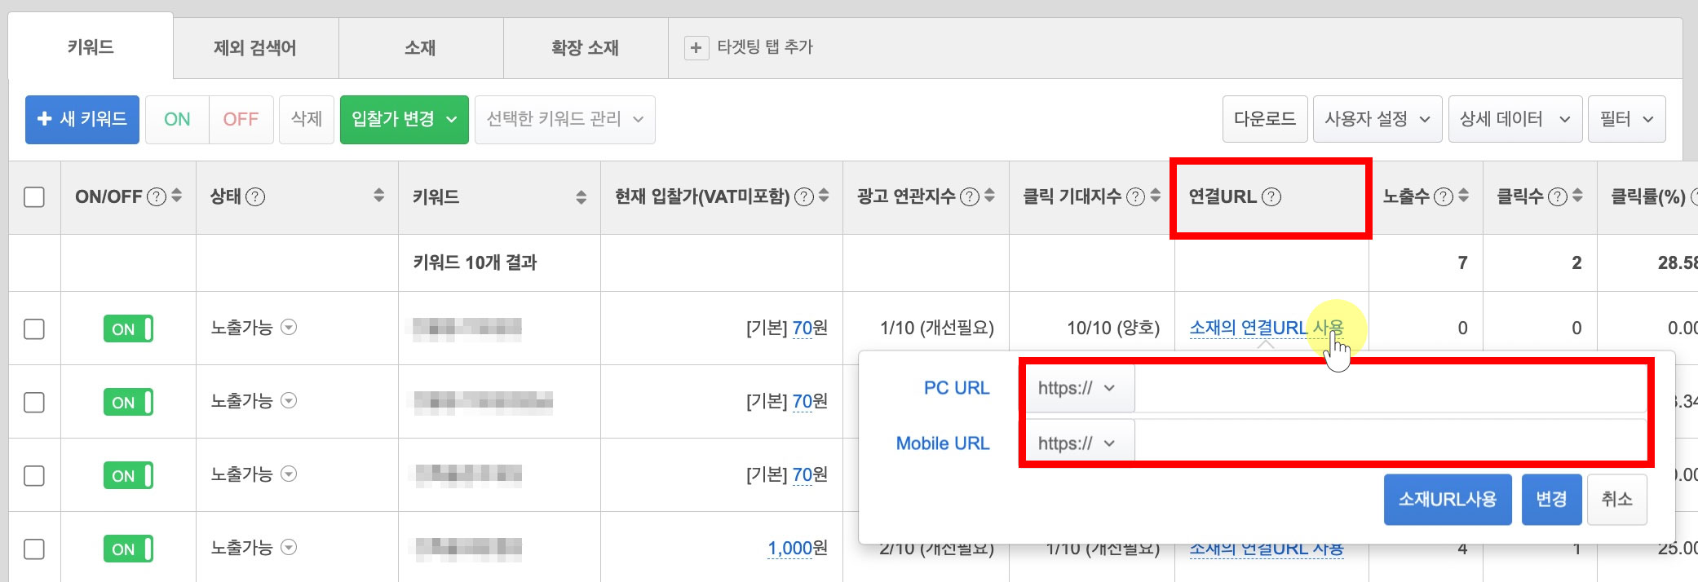This screenshot has width=1698, height=582.
Task: Click sort arrows in 키워드 column header
Action: 581,197
